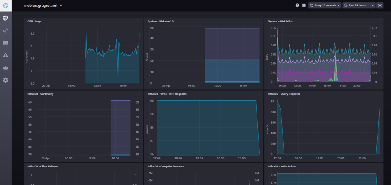Open the Admin crown icon
Image resolution: width=391 pixels, height=185 pixels.
[x=5, y=68]
